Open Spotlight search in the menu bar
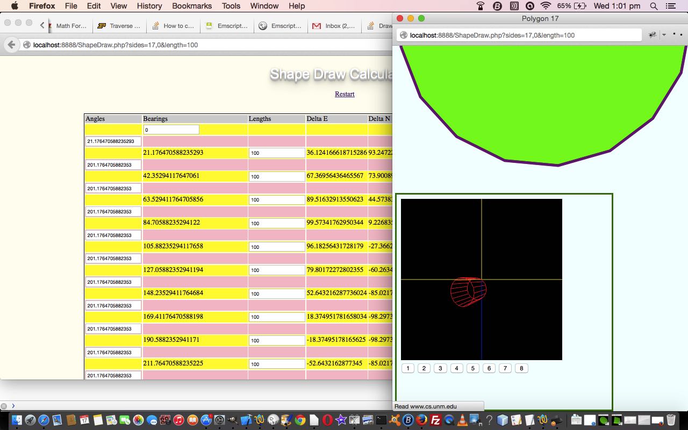 click(x=654, y=6)
